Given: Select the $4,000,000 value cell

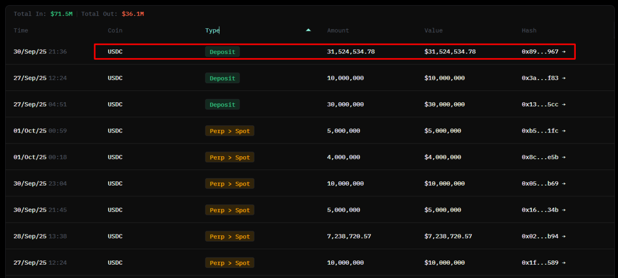Looking at the screenshot, I should 442,157.
